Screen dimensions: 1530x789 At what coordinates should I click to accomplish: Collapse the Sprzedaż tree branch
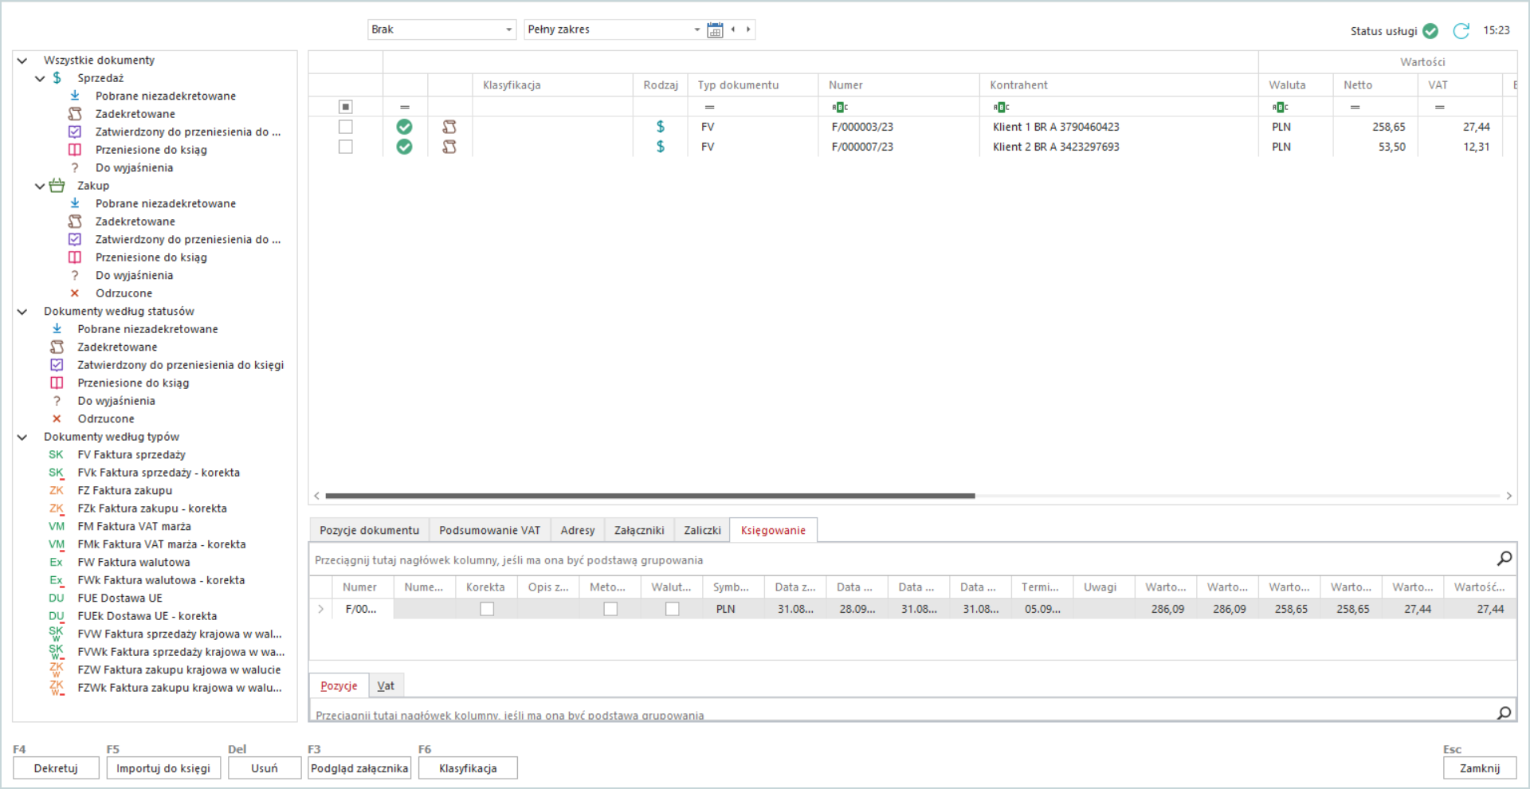coord(40,78)
